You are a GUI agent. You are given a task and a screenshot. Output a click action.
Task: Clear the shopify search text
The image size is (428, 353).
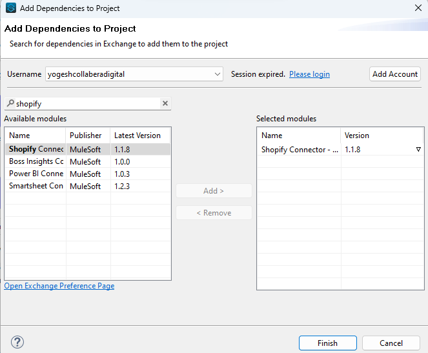(165, 103)
